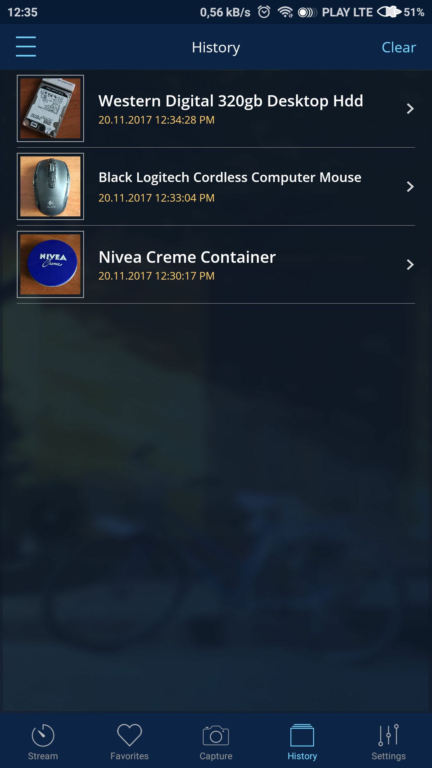Image resolution: width=432 pixels, height=768 pixels.
Task: Expand Logitech Mouse entry chevron
Action: pos(410,186)
